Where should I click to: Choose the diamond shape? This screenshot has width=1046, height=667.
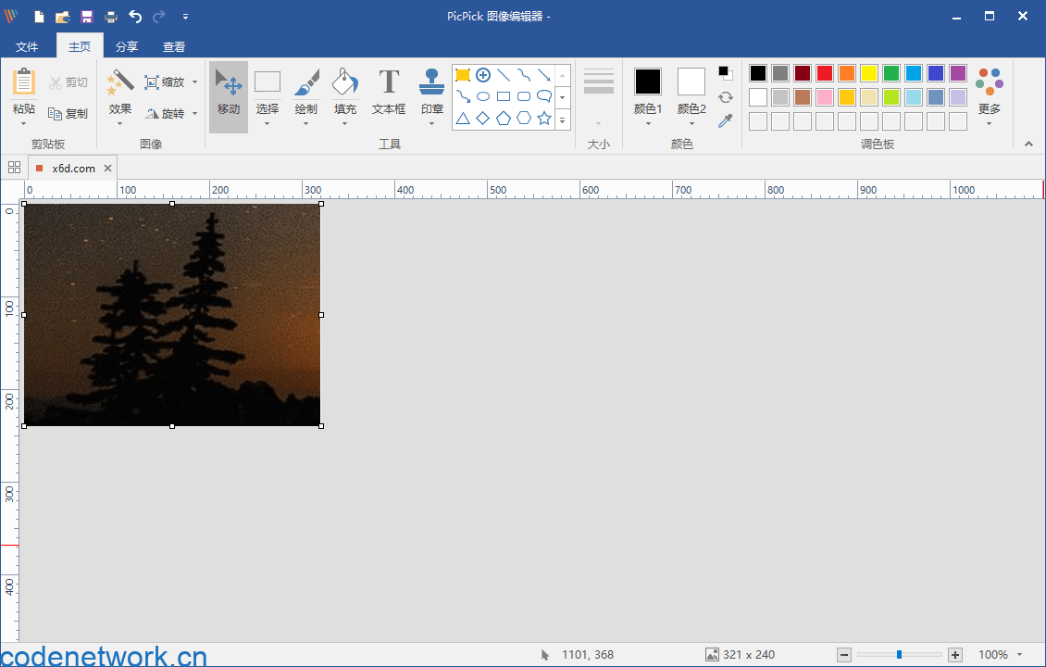click(x=483, y=119)
